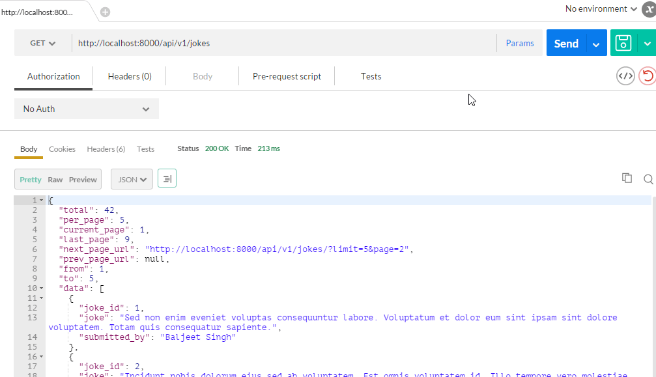Click the Params button
The height and width of the screenshot is (377, 656).
point(520,43)
